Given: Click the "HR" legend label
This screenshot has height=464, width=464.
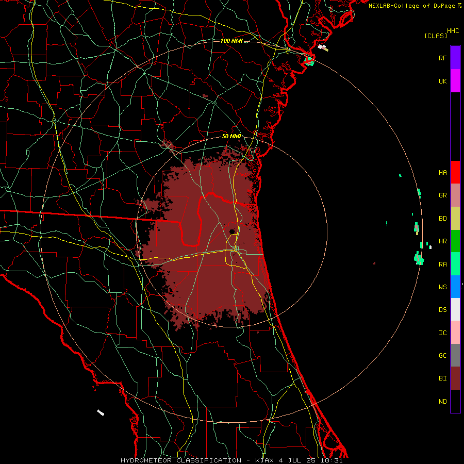Looking at the screenshot, I should (x=442, y=241).
